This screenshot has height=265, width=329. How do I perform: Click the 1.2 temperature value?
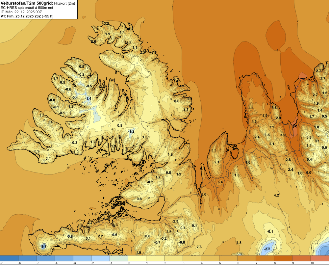click(x=93, y=142)
